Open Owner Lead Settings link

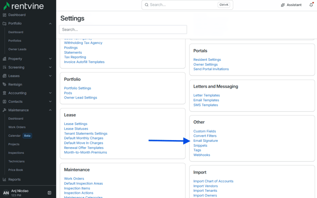click(80, 98)
